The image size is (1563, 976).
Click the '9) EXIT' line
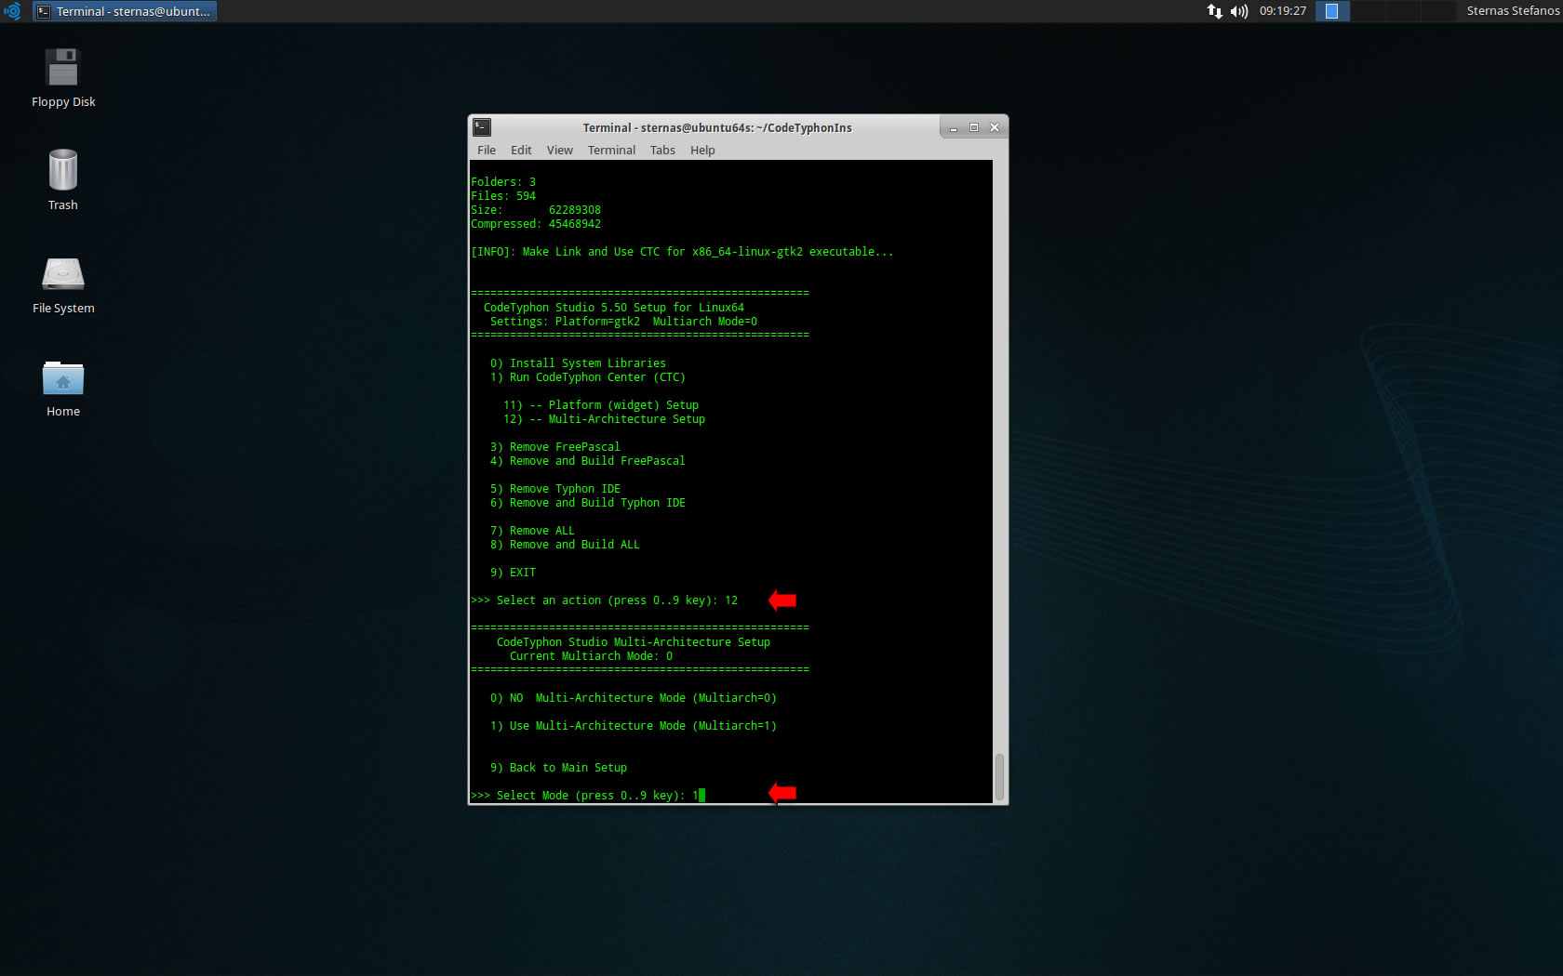coord(513,573)
